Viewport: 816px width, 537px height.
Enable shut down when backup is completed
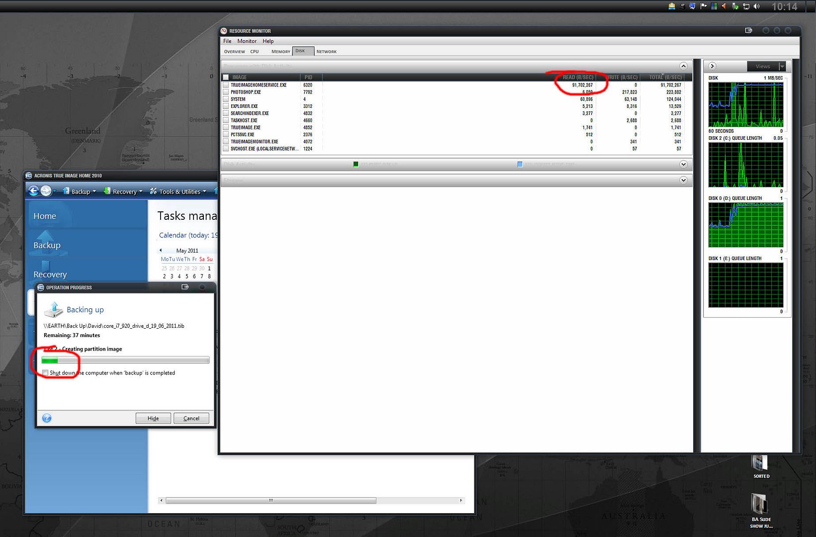tap(46, 373)
